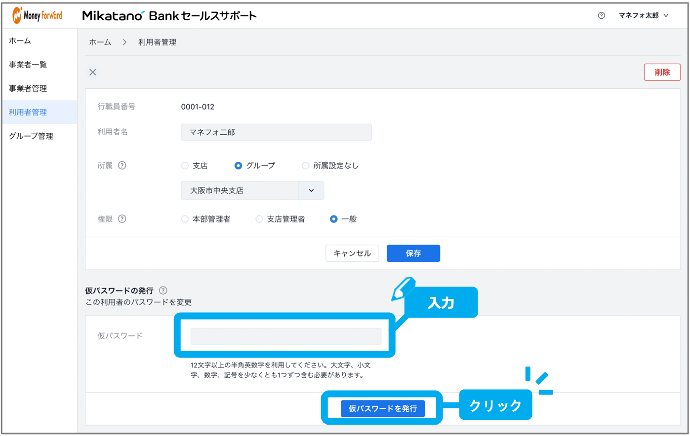Show help tooltip next to 所属 label
The height and width of the screenshot is (436, 690).
click(x=122, y=166)
